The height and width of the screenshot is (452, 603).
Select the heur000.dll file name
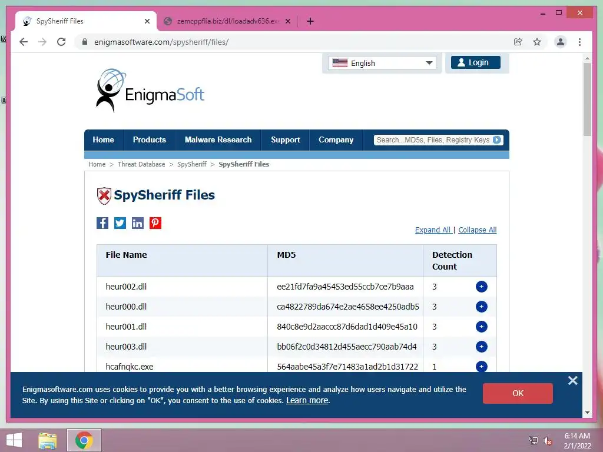point(126,307)
